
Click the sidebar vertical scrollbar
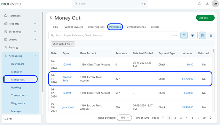(43, 52)
